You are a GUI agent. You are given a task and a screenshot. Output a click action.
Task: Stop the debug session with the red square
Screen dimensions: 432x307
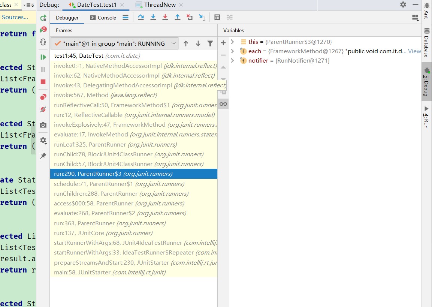point(43,82)
